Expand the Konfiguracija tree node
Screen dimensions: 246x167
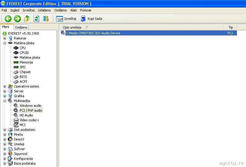(x=5, y=159)
